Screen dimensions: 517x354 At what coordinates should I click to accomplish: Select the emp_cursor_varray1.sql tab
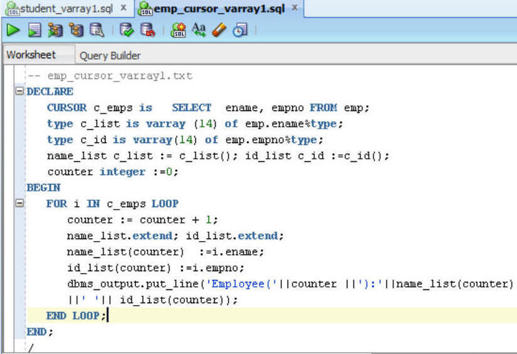219,9
